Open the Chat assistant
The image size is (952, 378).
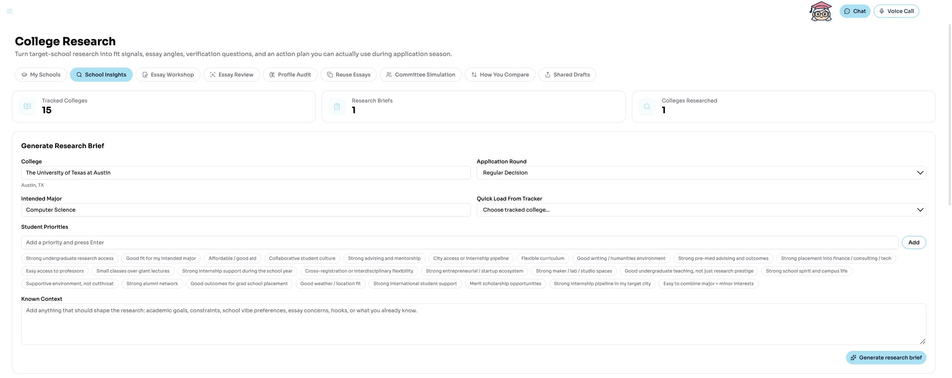pos(855,11)
